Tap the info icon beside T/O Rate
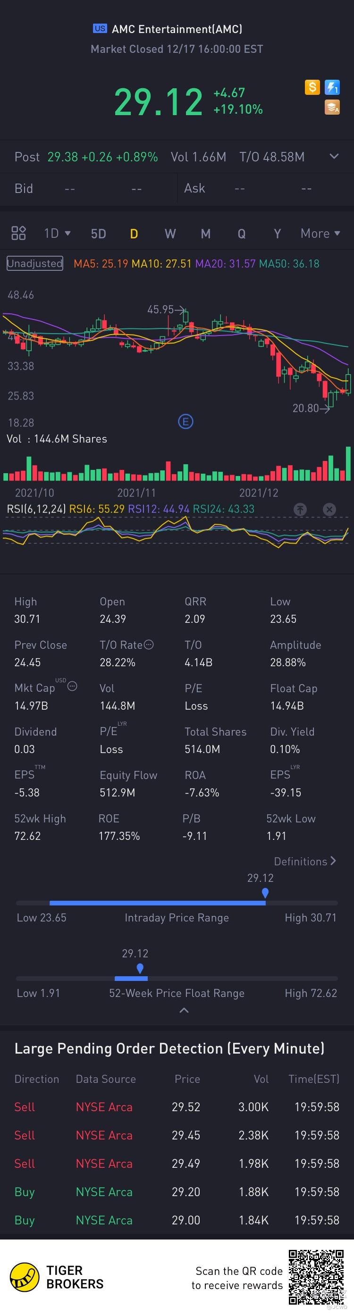The image size is (354, 1315). click(x=149, y=645)
